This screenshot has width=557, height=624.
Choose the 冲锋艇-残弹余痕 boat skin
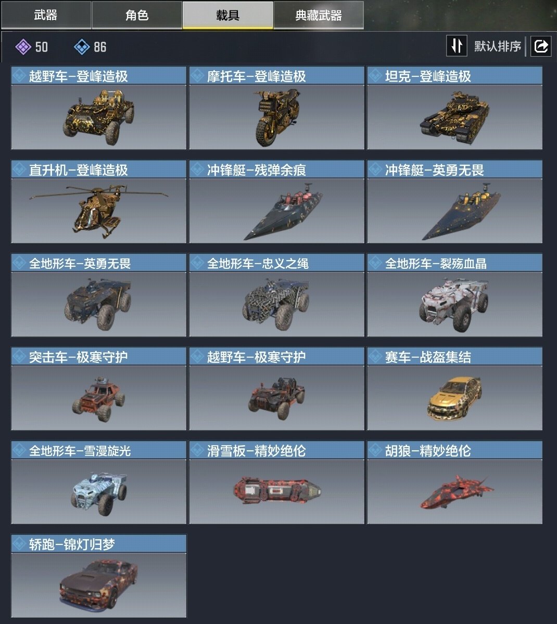point(277,202)
